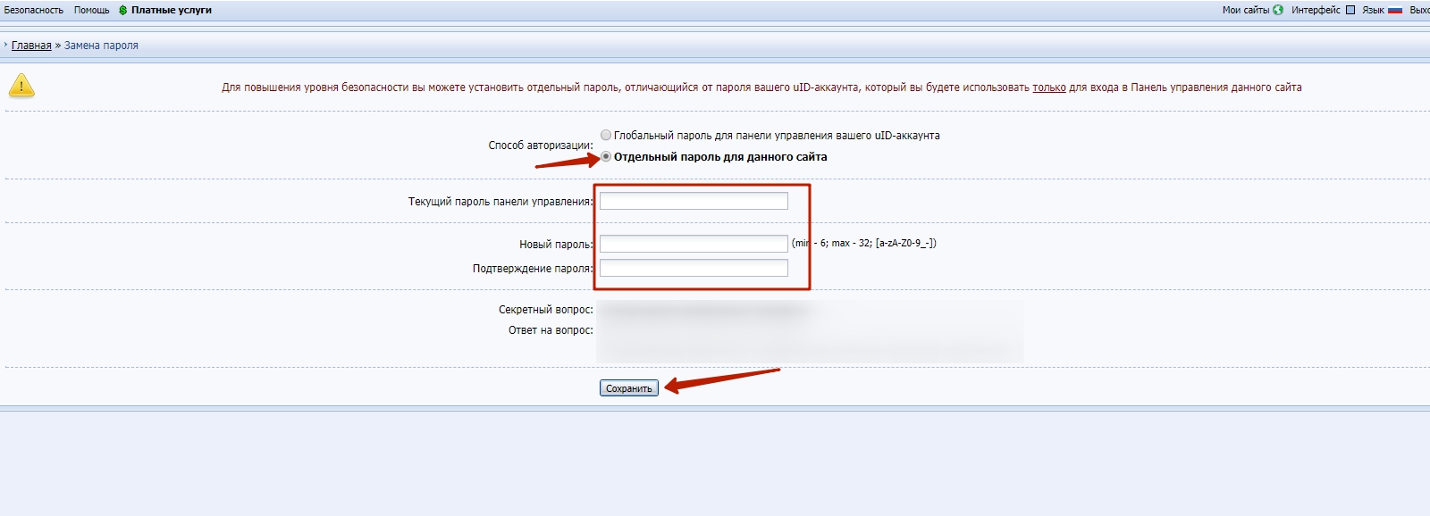Click the Подтверждение пароля input field

point(694,269)
